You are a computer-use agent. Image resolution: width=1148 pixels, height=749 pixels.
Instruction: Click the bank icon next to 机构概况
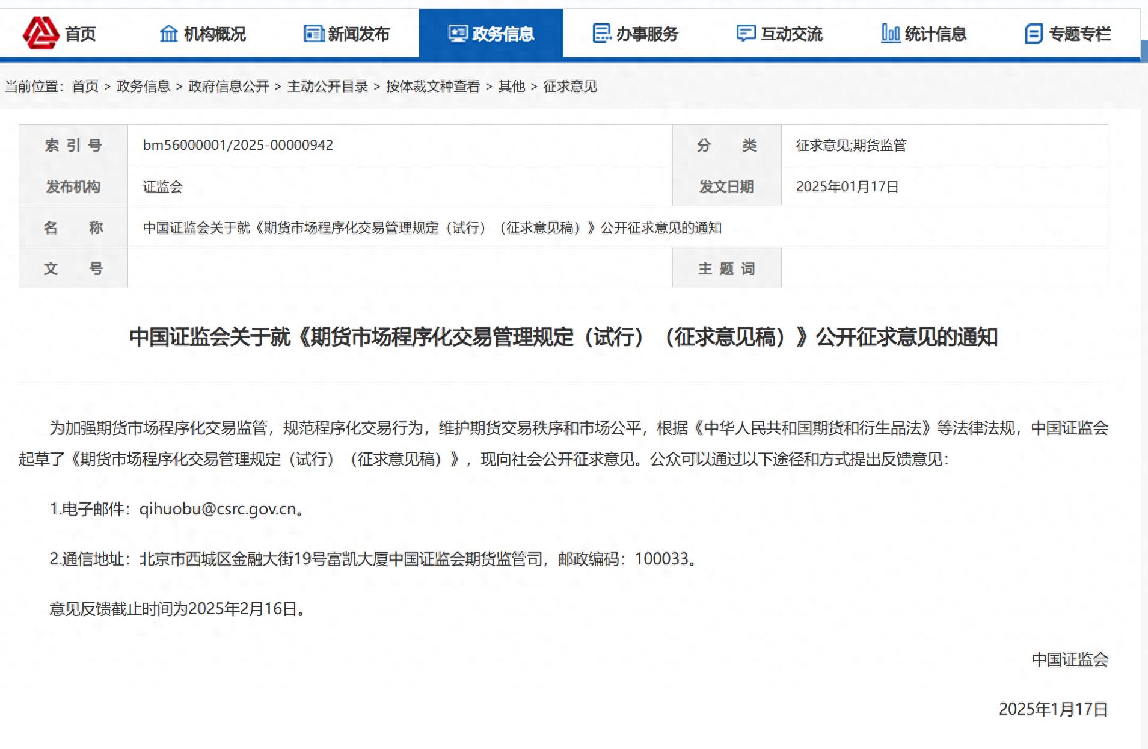(169, 34)
